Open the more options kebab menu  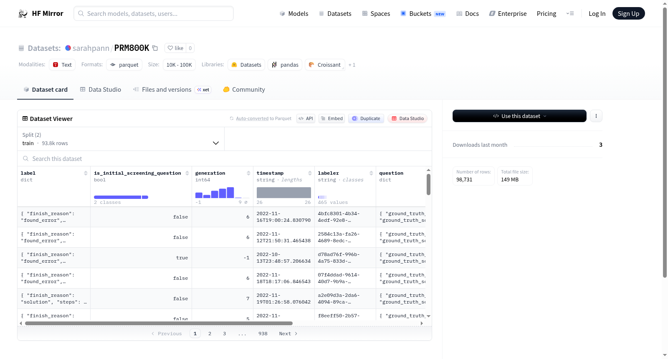[x=596, y=116]
